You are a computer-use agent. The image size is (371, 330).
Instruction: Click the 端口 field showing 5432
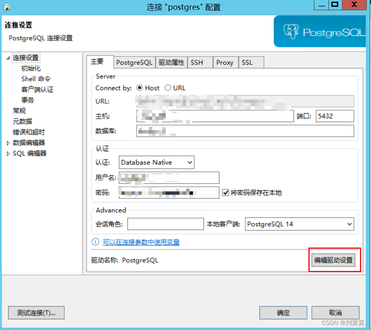(335, 116)
